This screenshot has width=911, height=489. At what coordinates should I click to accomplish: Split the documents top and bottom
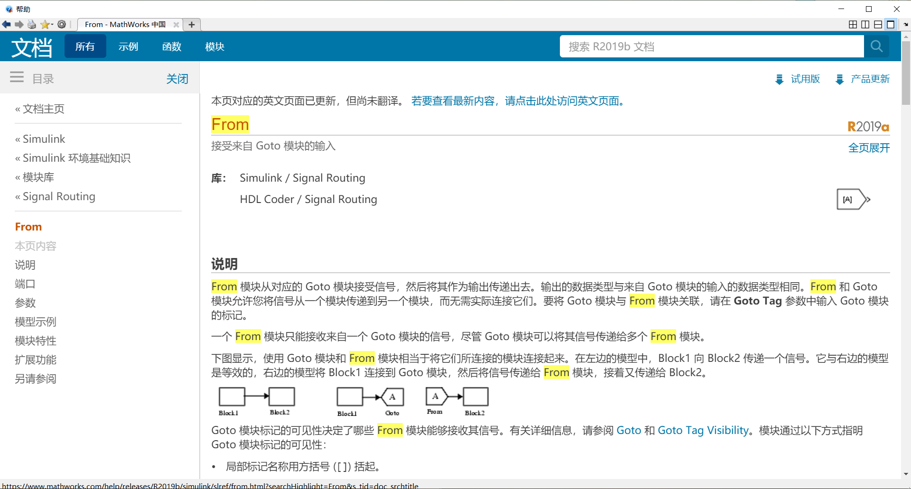(x=878, y=25)
